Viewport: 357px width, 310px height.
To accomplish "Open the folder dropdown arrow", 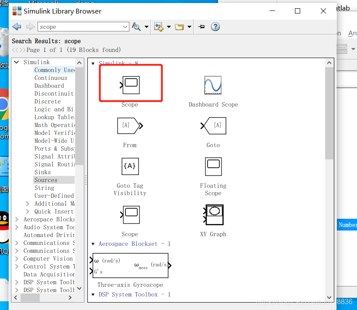I will pos(189,27).
